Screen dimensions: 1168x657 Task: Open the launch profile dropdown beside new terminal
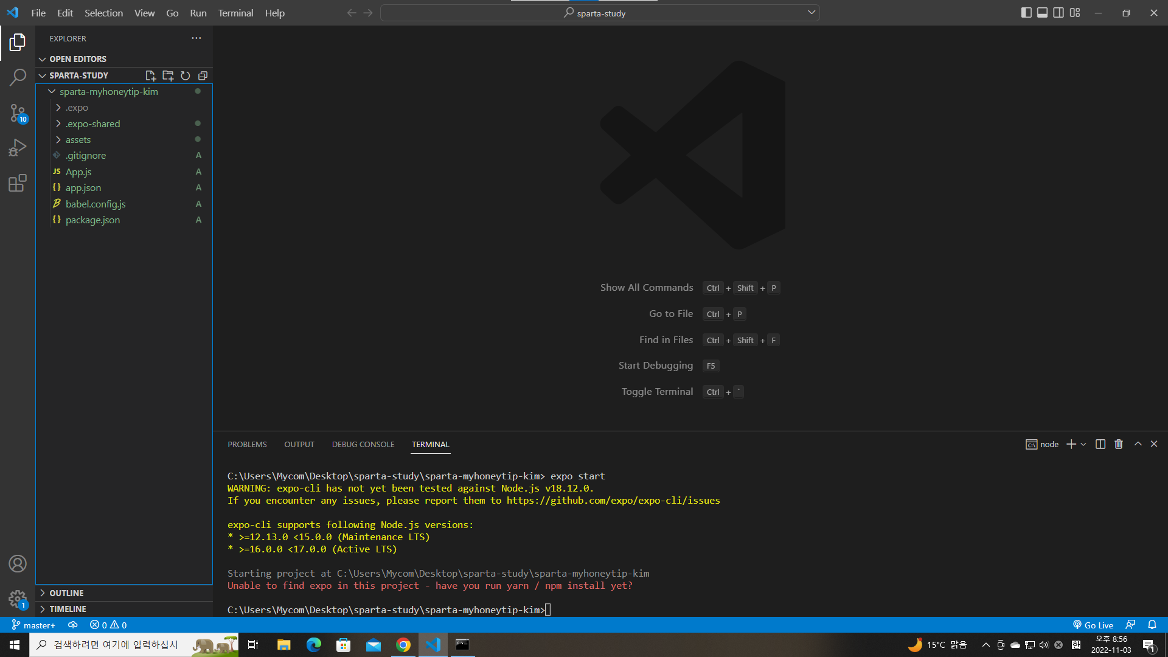coord(1083,444)
